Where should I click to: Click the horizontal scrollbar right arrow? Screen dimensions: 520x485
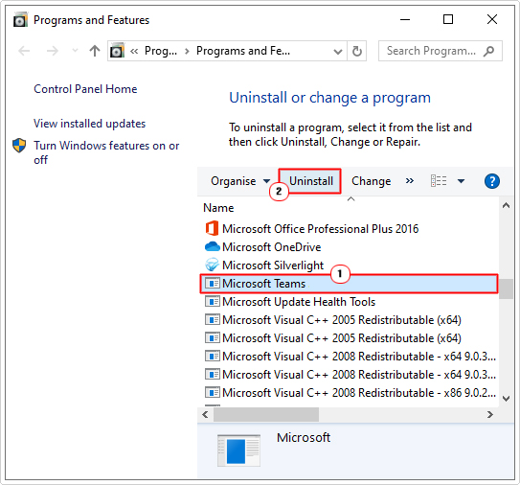point(489,415)
